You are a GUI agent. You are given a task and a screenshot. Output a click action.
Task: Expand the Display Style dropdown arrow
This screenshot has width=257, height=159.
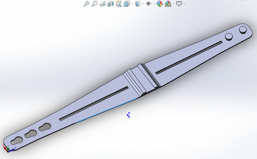143,4
